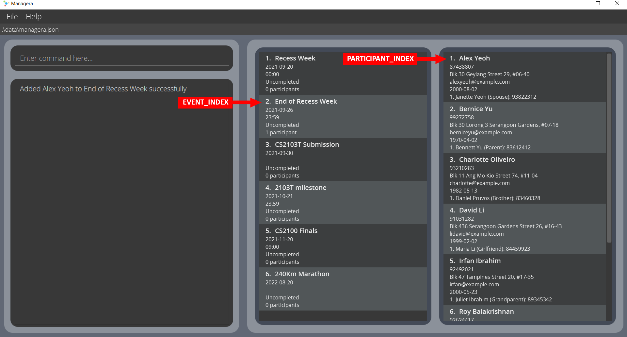Image resolution: width=627 pixels, height=337 pixels.
Task: Click Daniel Pruvos brother contact entry
Action: 495,198
